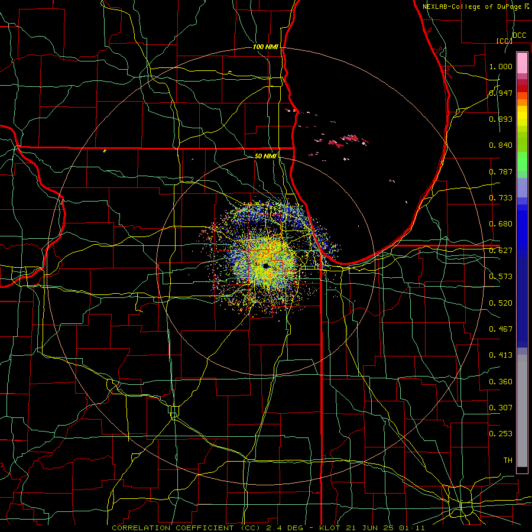Click the 0.680 scale value
Image resolution: width=532 pixels, height=532 pixels.
(x=501, y=224)
